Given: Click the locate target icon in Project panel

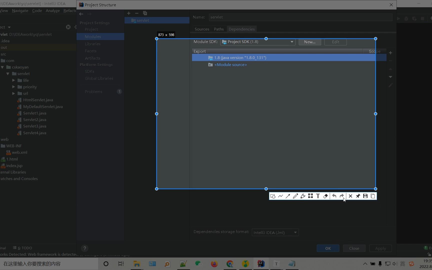Looking at the screenshot, I should click(x=68, y=27).
